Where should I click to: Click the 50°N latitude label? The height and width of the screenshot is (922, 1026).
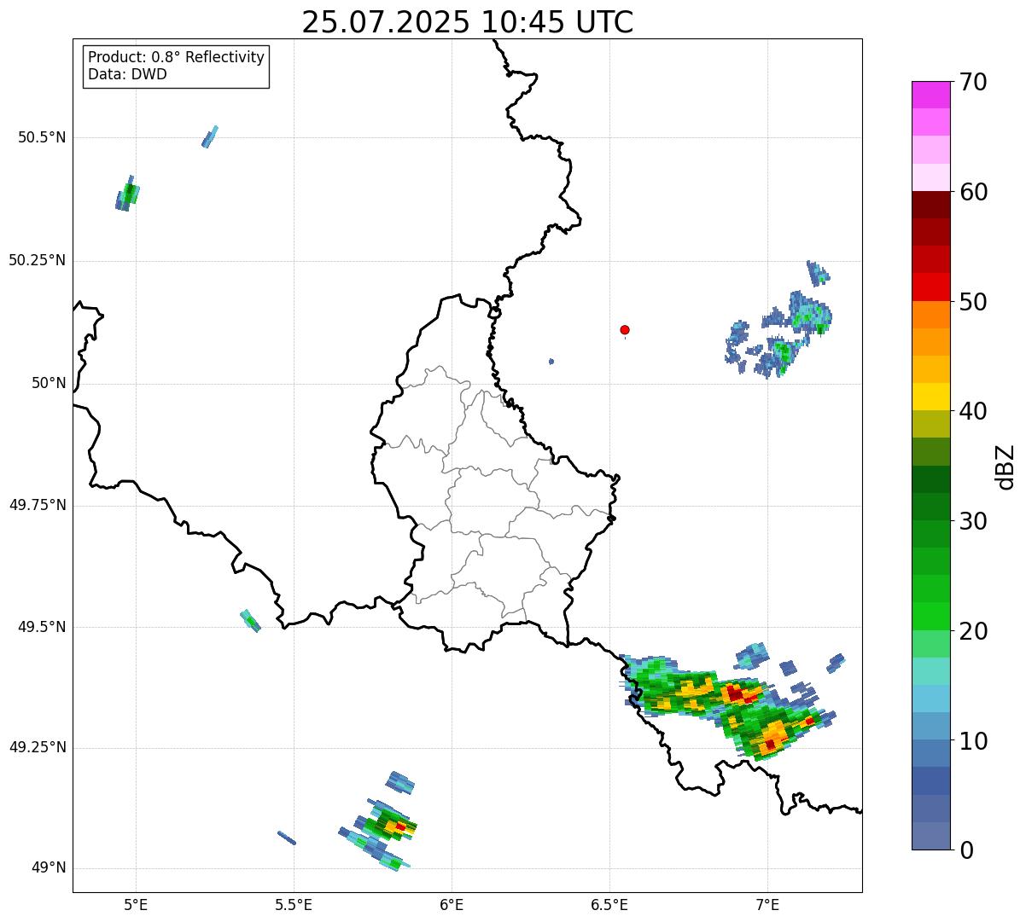pyautogui.click(x=49, y=383)
